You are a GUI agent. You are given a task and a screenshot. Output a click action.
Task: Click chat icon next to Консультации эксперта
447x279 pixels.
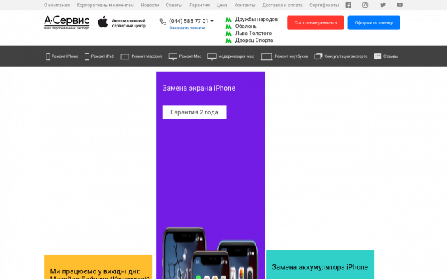318,56
